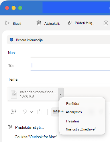Click into the Tema subject field
The image size is (110, 142).
click(x=70, y=79)
